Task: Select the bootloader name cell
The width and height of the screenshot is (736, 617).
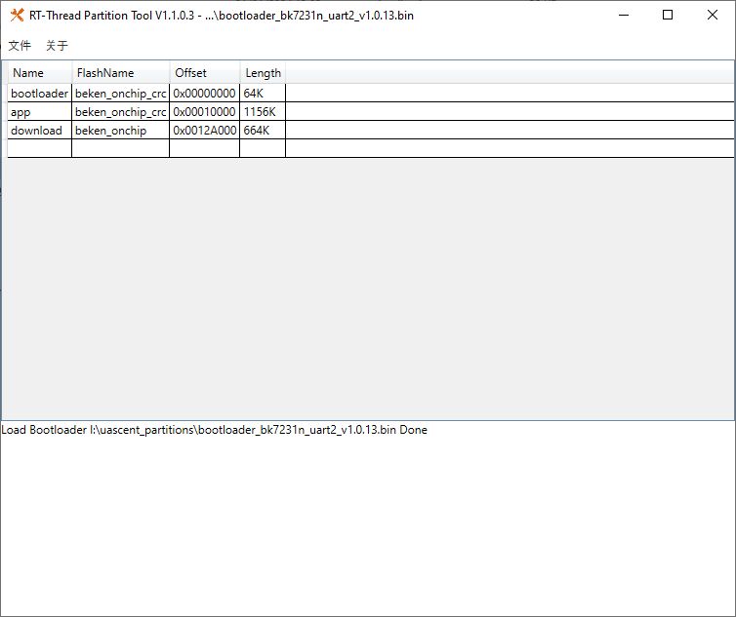Action: click(39, 94)
